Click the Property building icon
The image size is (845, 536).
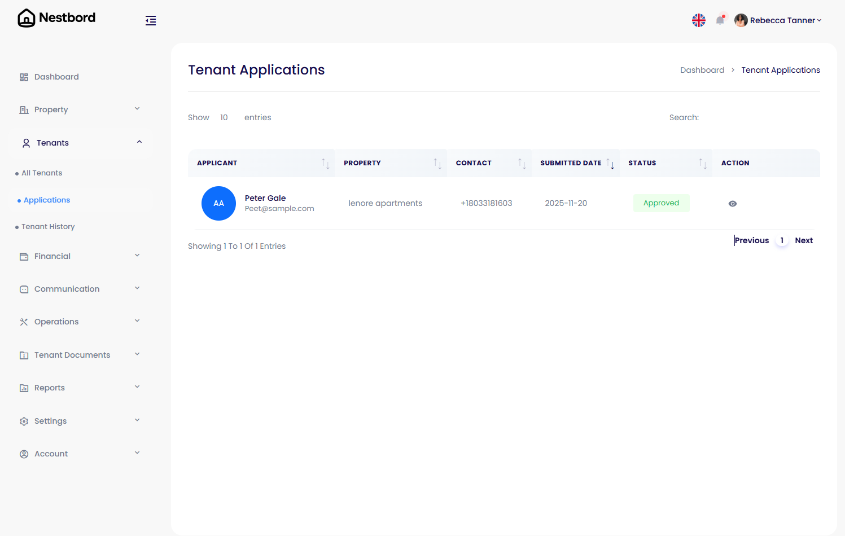tap(24, 109)
